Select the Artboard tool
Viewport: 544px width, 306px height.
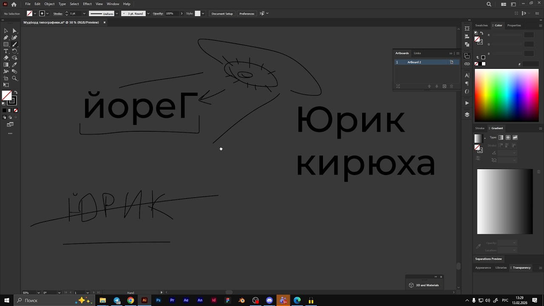pyautogui.click(x=6, y=78)
